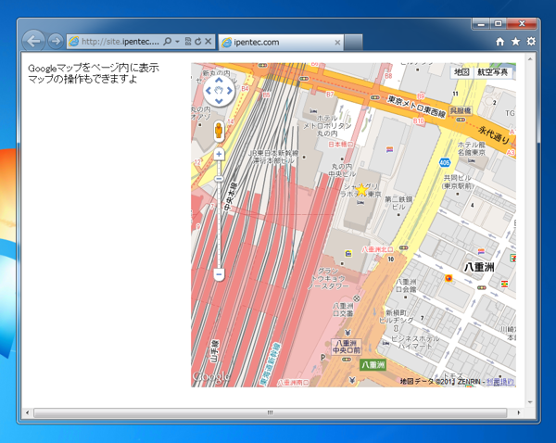The width and height of the screenshot is (556, 443).
Task: Click the yellow star marker on map
Action: [361, 190]
